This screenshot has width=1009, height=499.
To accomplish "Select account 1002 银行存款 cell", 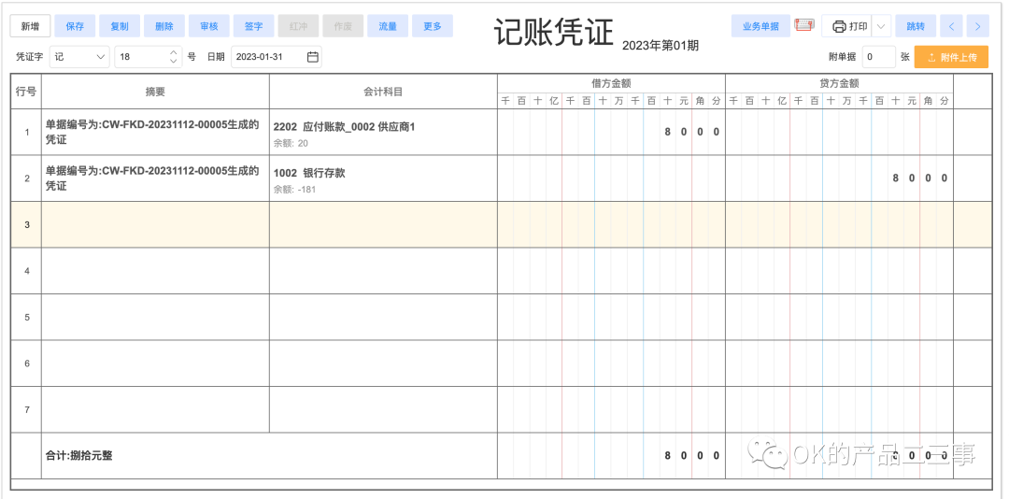I will [383, 178].
